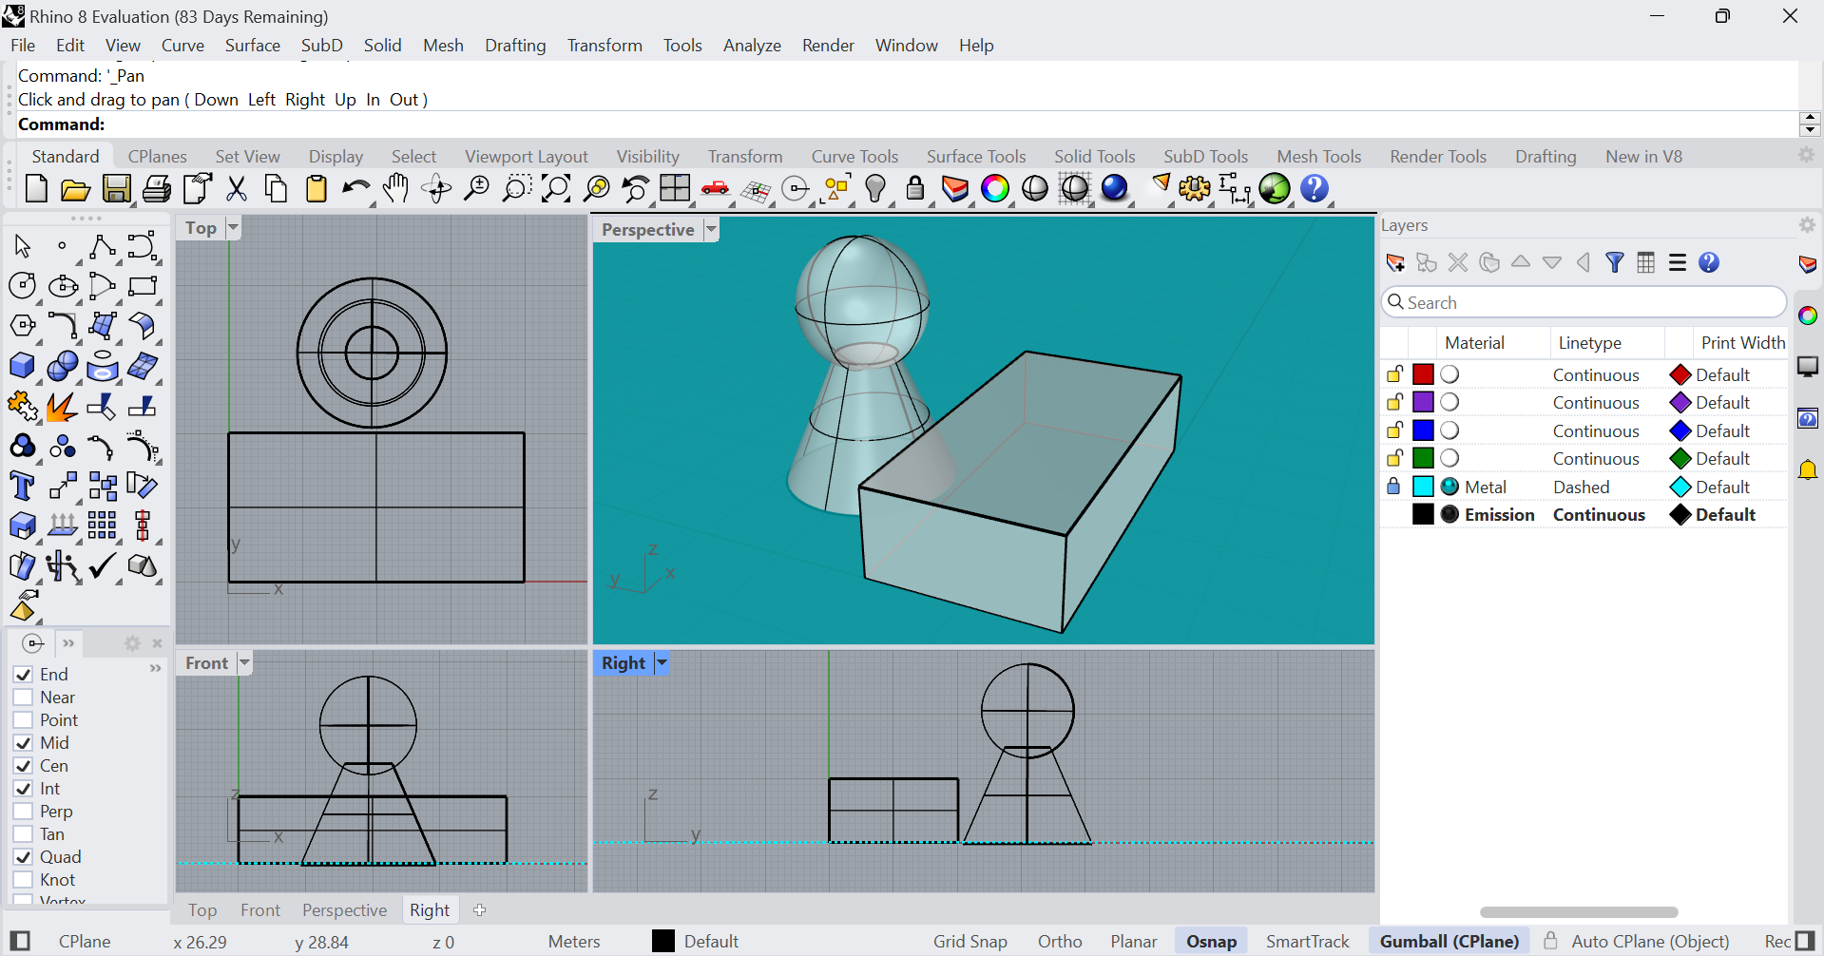
Task: Switch to the Curve Tools toolbar tab
Action: [x=854, y=157]
